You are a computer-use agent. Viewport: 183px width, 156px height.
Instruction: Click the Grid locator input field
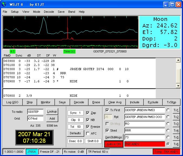35,119
